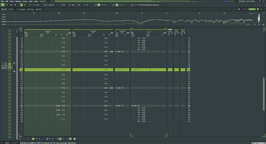Open the Help menu
The width and height of the screenshot is (266, 144).
[x=36, y=1]
